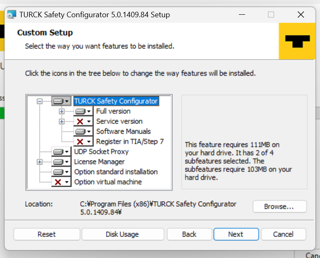Select the License Manager feature label
The width and height of the screenshot is (320, 258).
pos(99,162)
